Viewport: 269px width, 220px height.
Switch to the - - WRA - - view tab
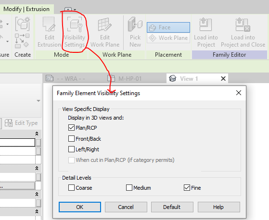click(65, 79)
